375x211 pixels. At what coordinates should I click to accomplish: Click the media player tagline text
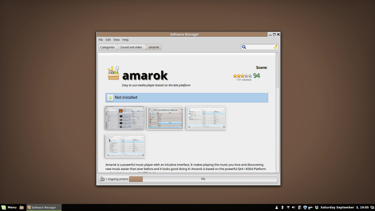pos(156,85)
